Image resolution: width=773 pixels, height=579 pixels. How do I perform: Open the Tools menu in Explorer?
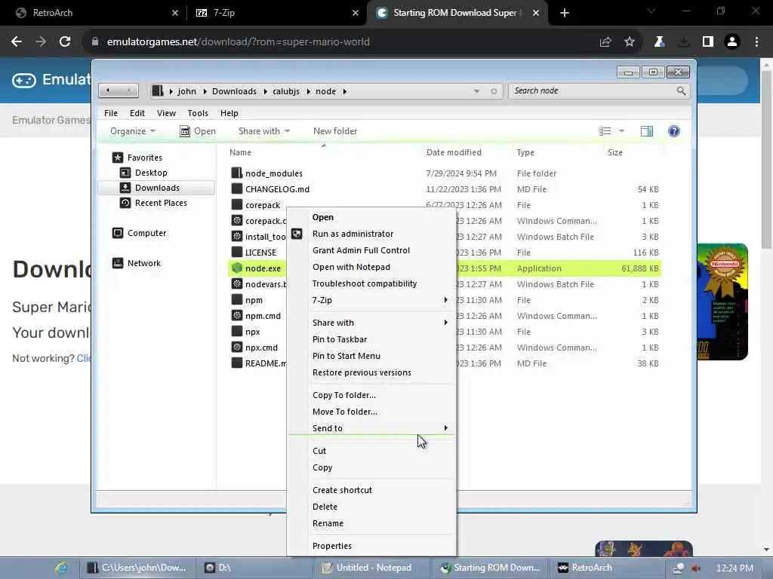pos(198,113)
